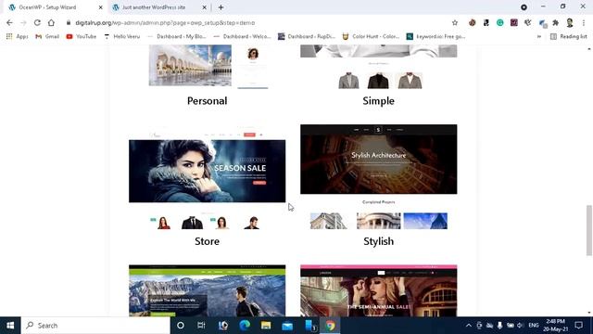
Task: Open the Reading list
Action: [568, 36]
